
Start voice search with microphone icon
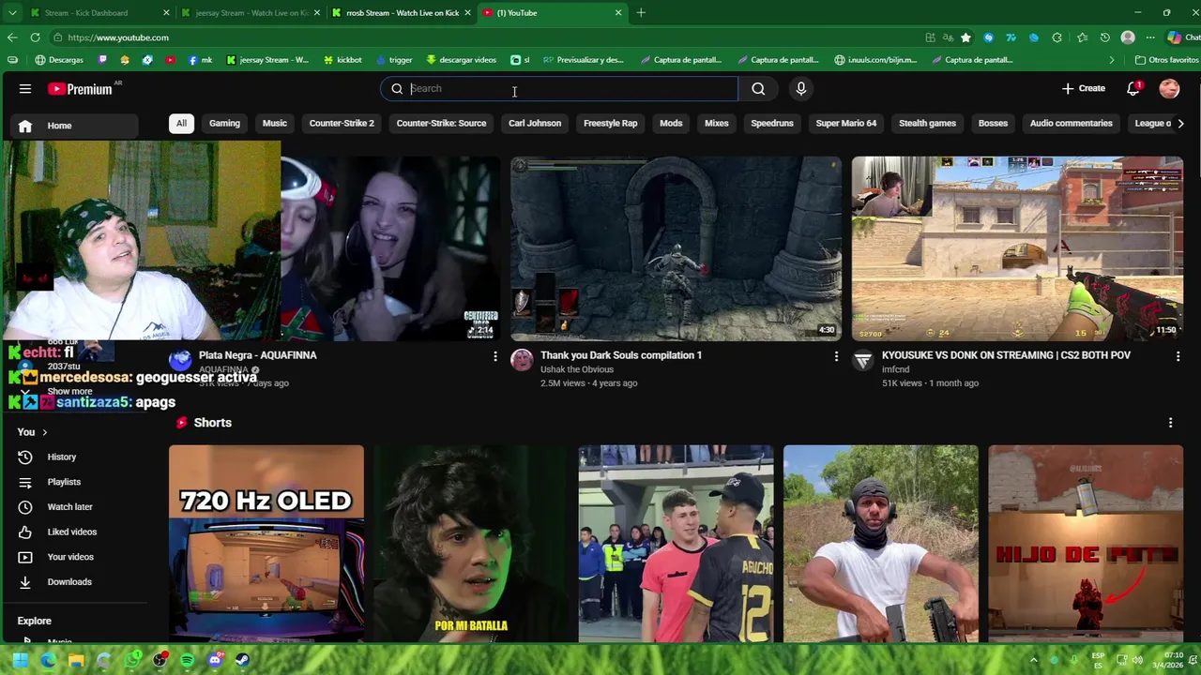[x=801, y=89]
